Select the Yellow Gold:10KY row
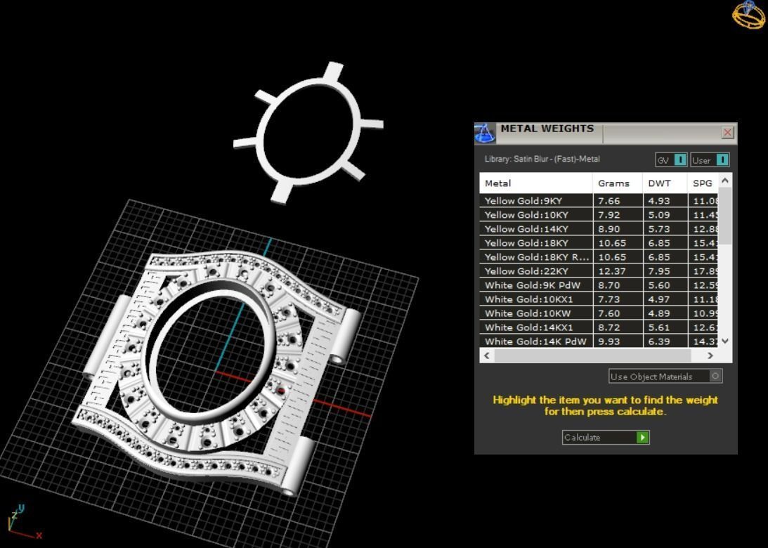Viewport: 768px width, 548px height. tap(599, 215)
